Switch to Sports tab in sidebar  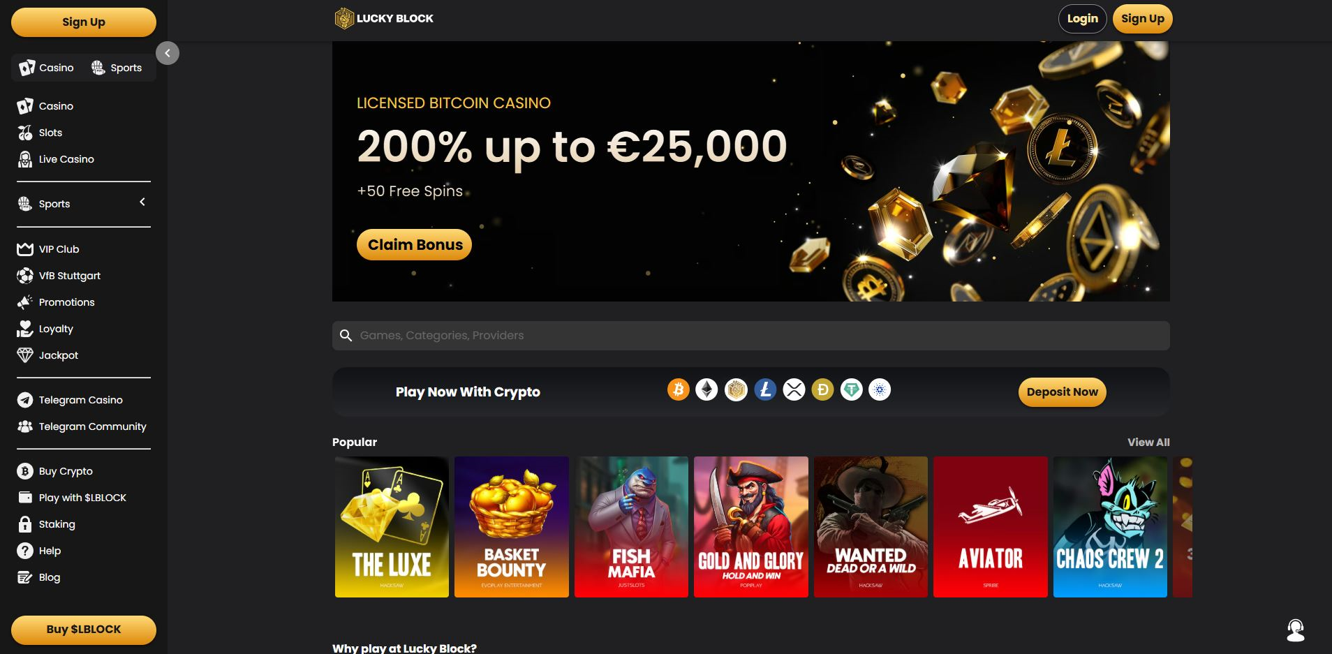tap(117, 68)
